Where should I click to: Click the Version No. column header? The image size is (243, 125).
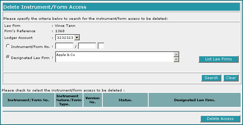[x=93, y=100]
